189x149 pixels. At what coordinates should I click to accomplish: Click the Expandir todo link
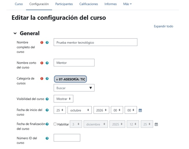tap(163, 26)
